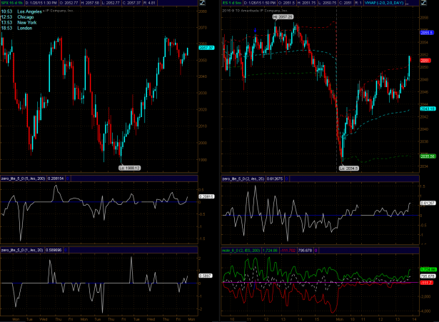The image size is (439, 322).
Task: Click the 0.612675 value in right study header
Action: pyautogui.click(x=275, y=178)
